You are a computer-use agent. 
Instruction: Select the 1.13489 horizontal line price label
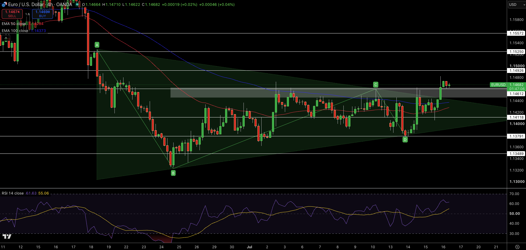(x=516, y=154)
